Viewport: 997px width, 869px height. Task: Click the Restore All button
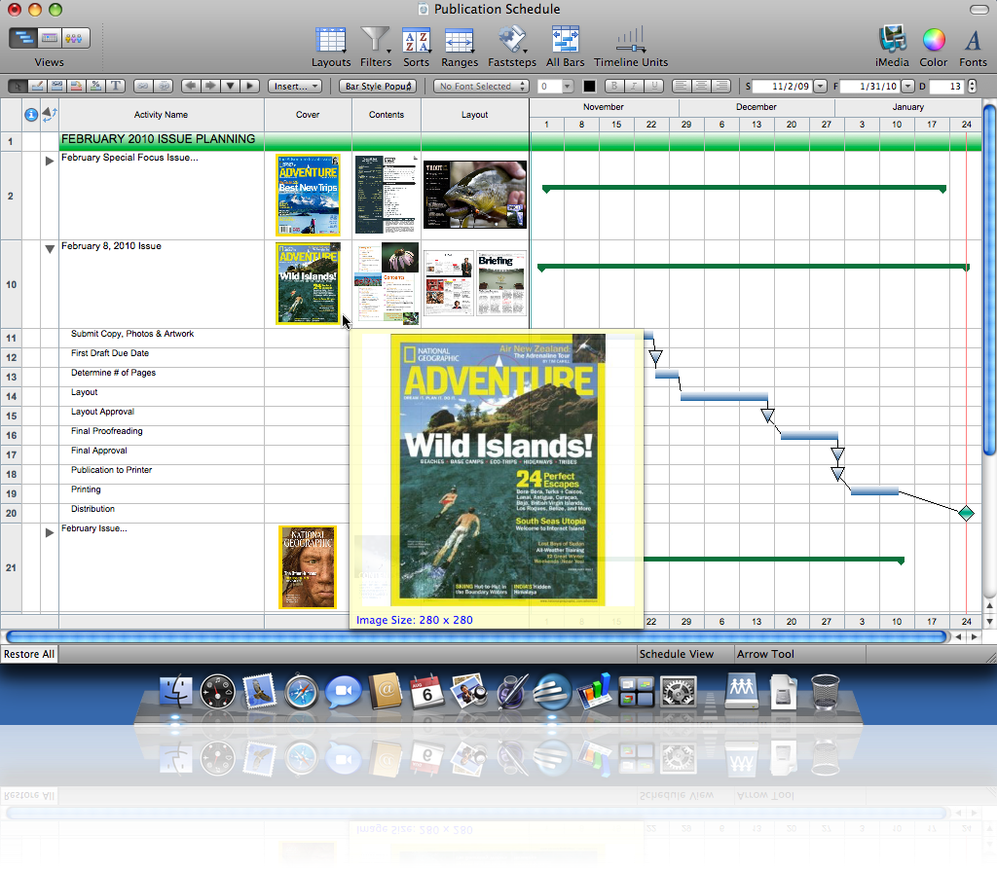29,654
